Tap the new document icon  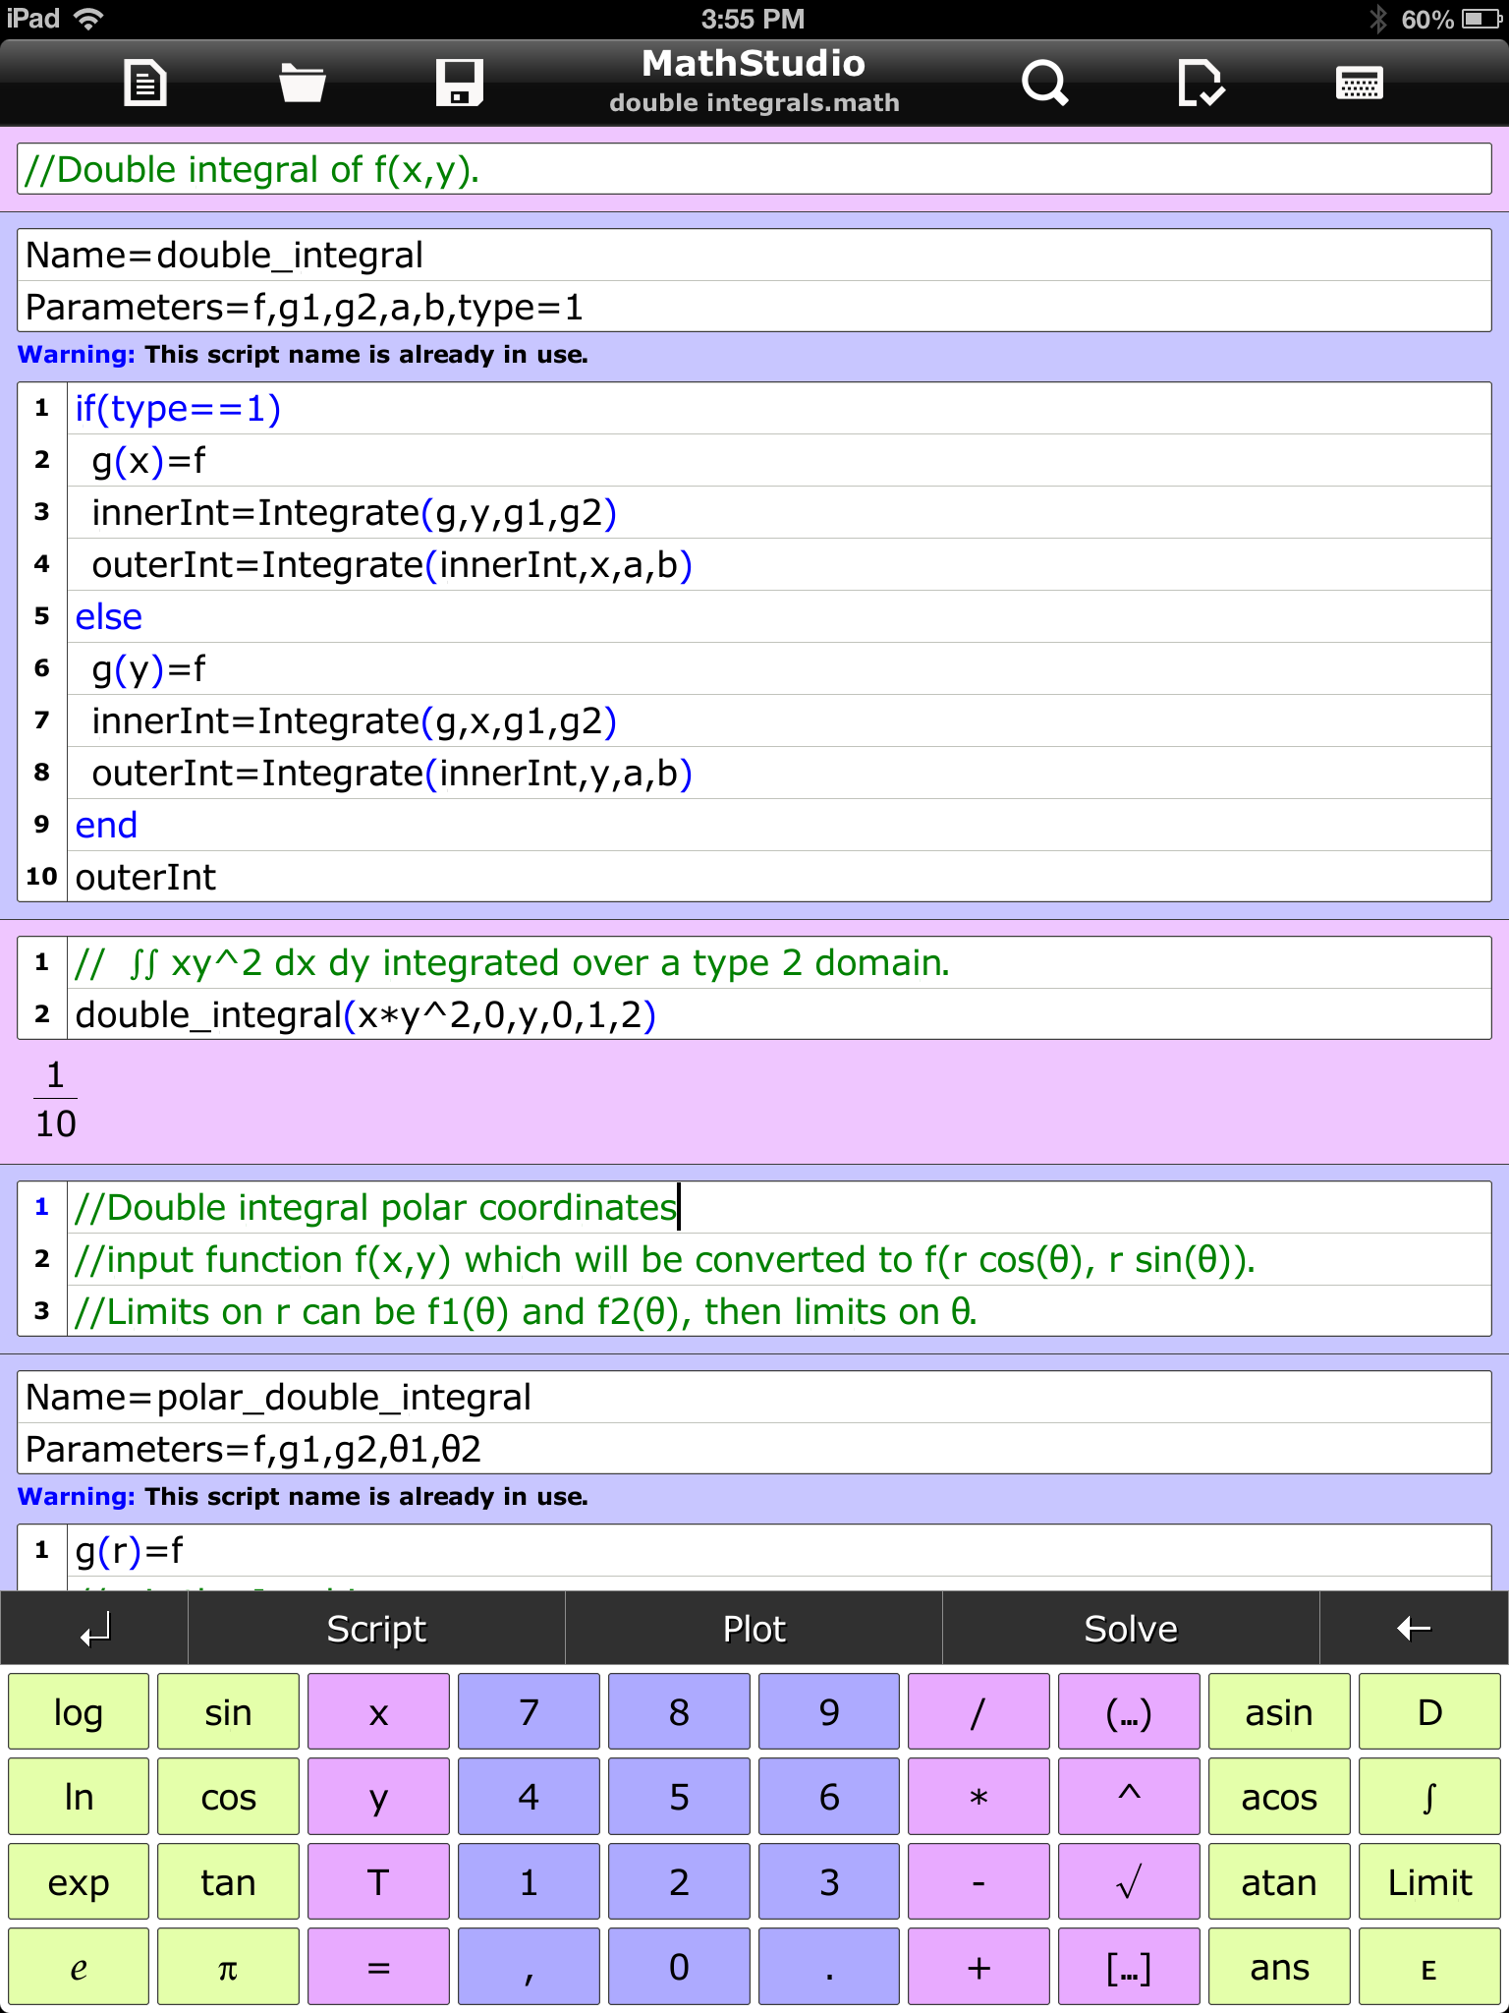click(145, 83)
